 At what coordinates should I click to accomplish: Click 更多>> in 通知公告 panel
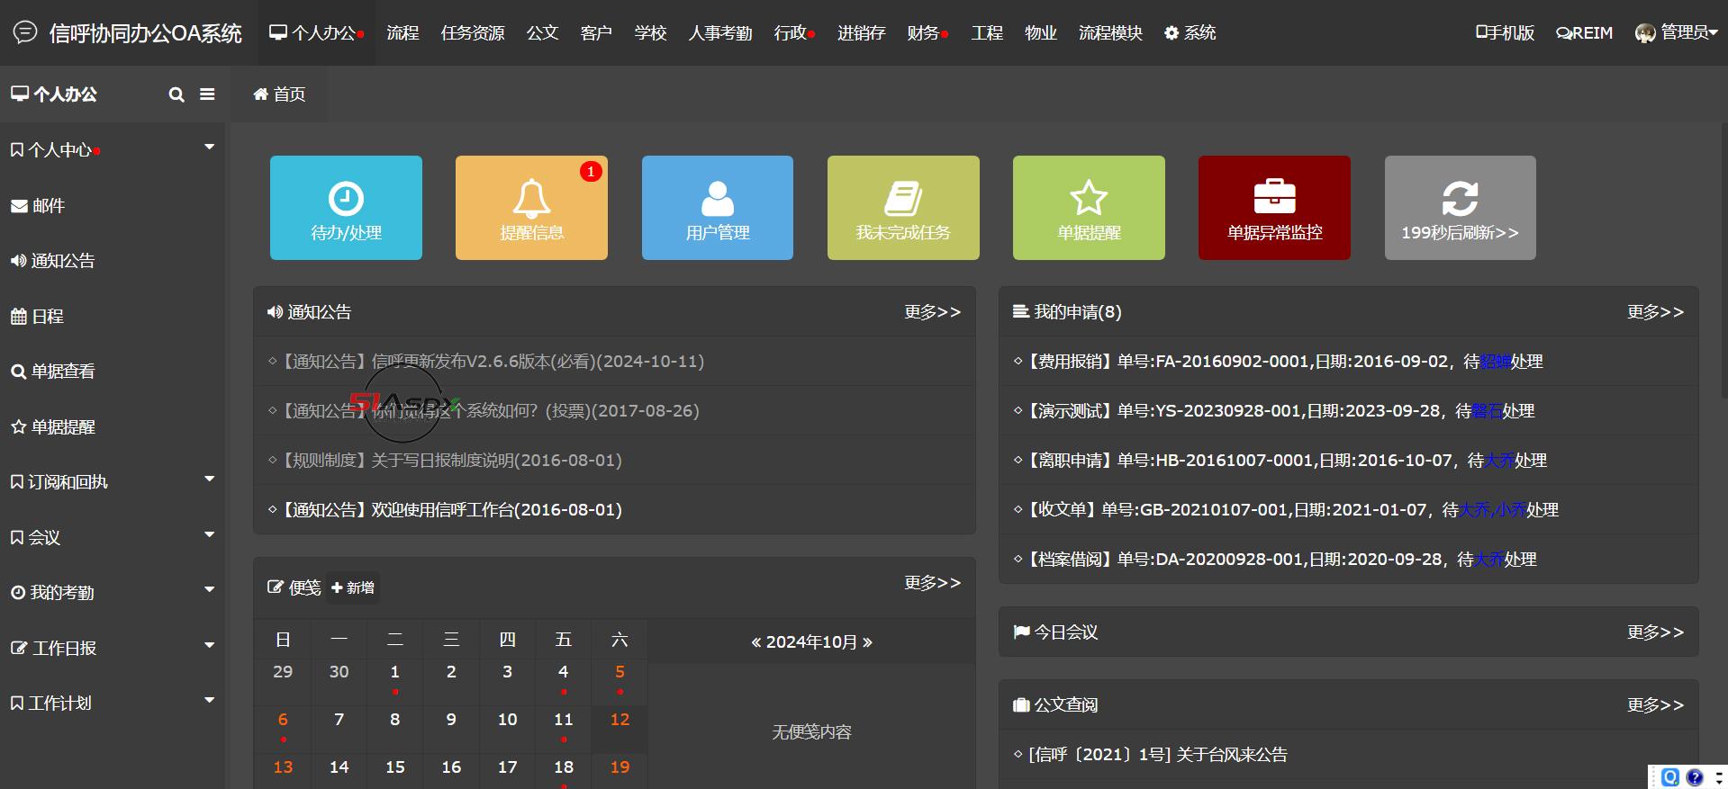pyautogui.click(x=932, y=312)
